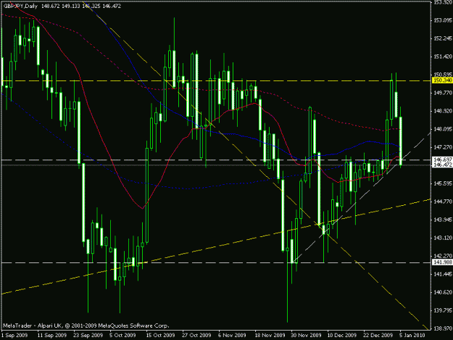
Task: Select the 150.340 price level label
Action: [442, 80]
